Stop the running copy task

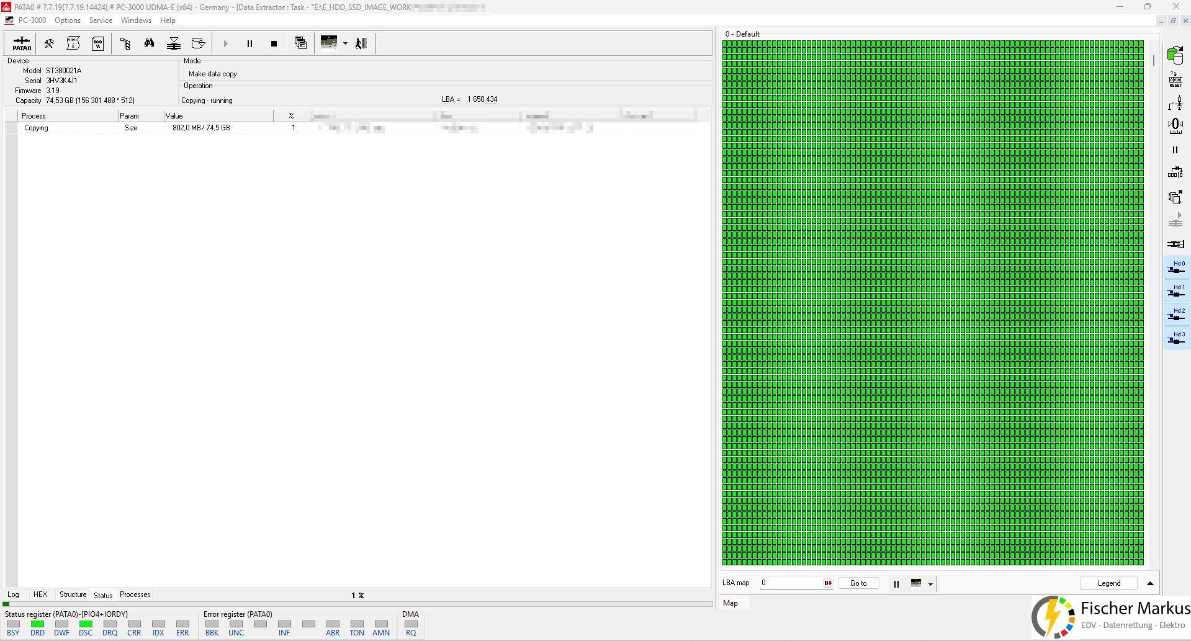tap(274, 43)
